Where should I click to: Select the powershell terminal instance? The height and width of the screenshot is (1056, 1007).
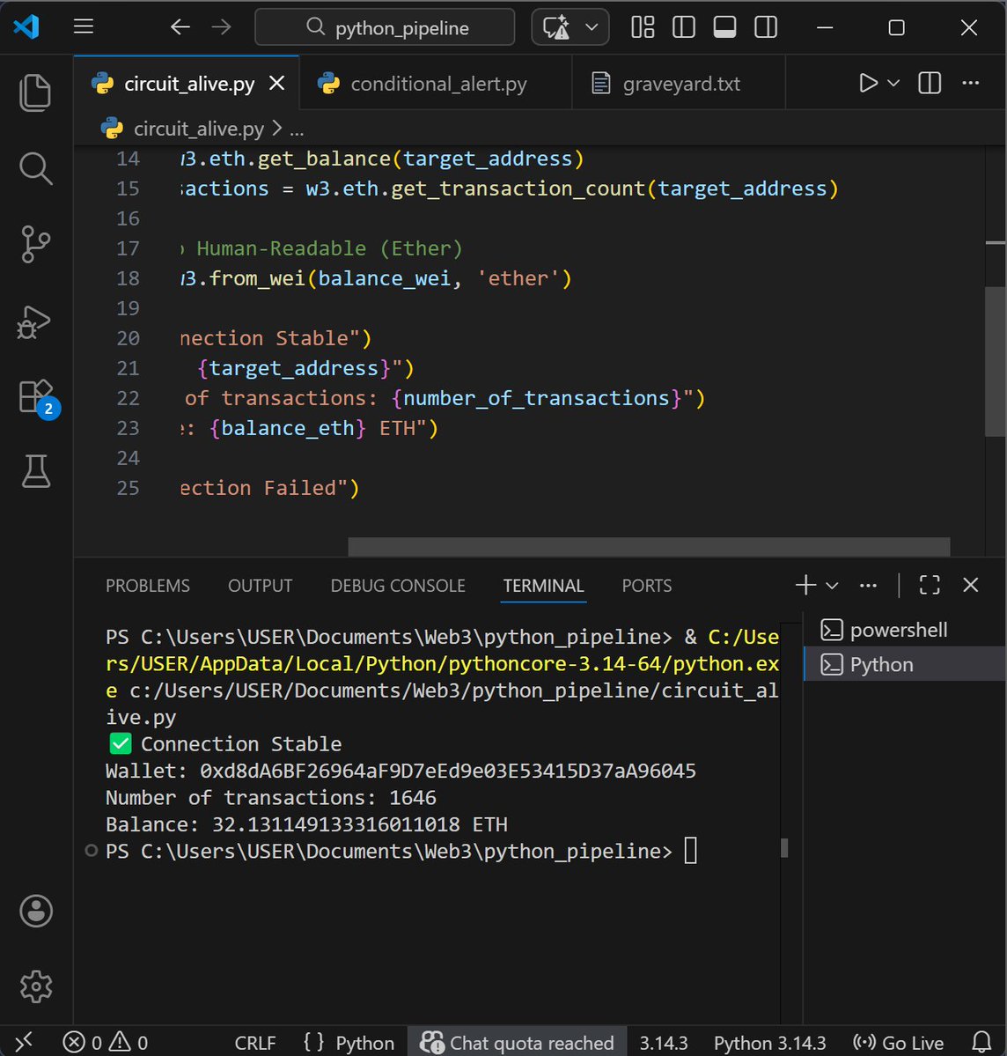[905, 630]
